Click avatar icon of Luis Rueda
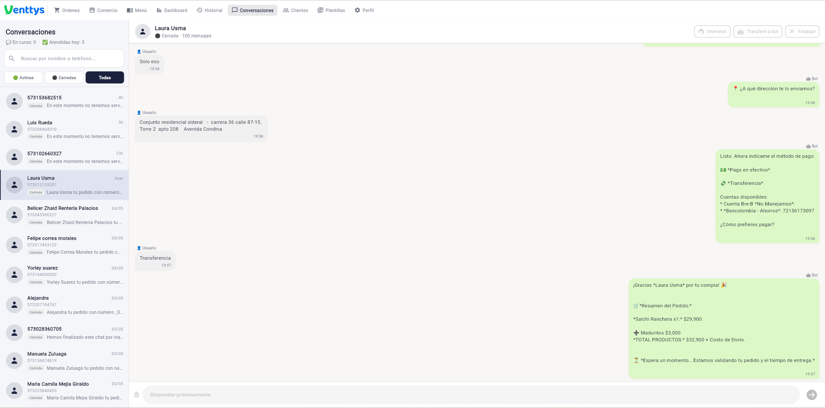 coord(14,129)
